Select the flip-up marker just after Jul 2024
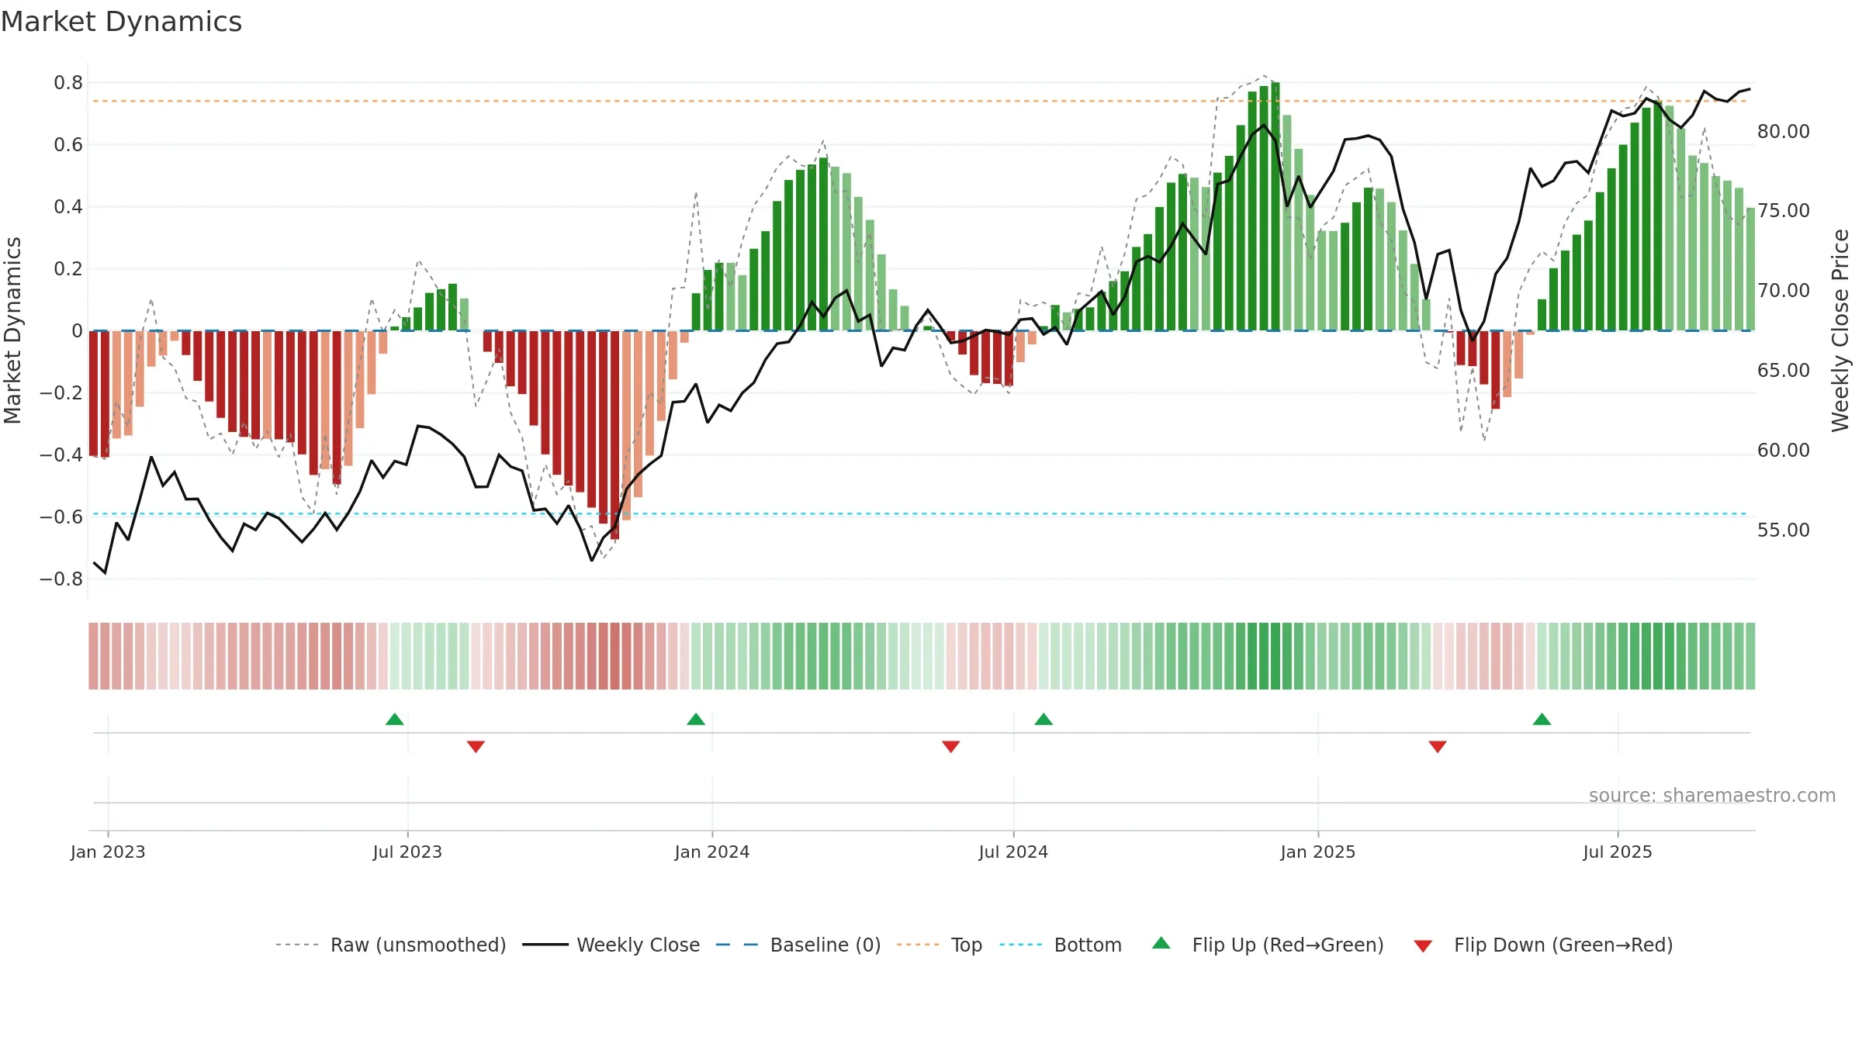This screenshot has width=1862, height=1047. (x=1043, y=719)
